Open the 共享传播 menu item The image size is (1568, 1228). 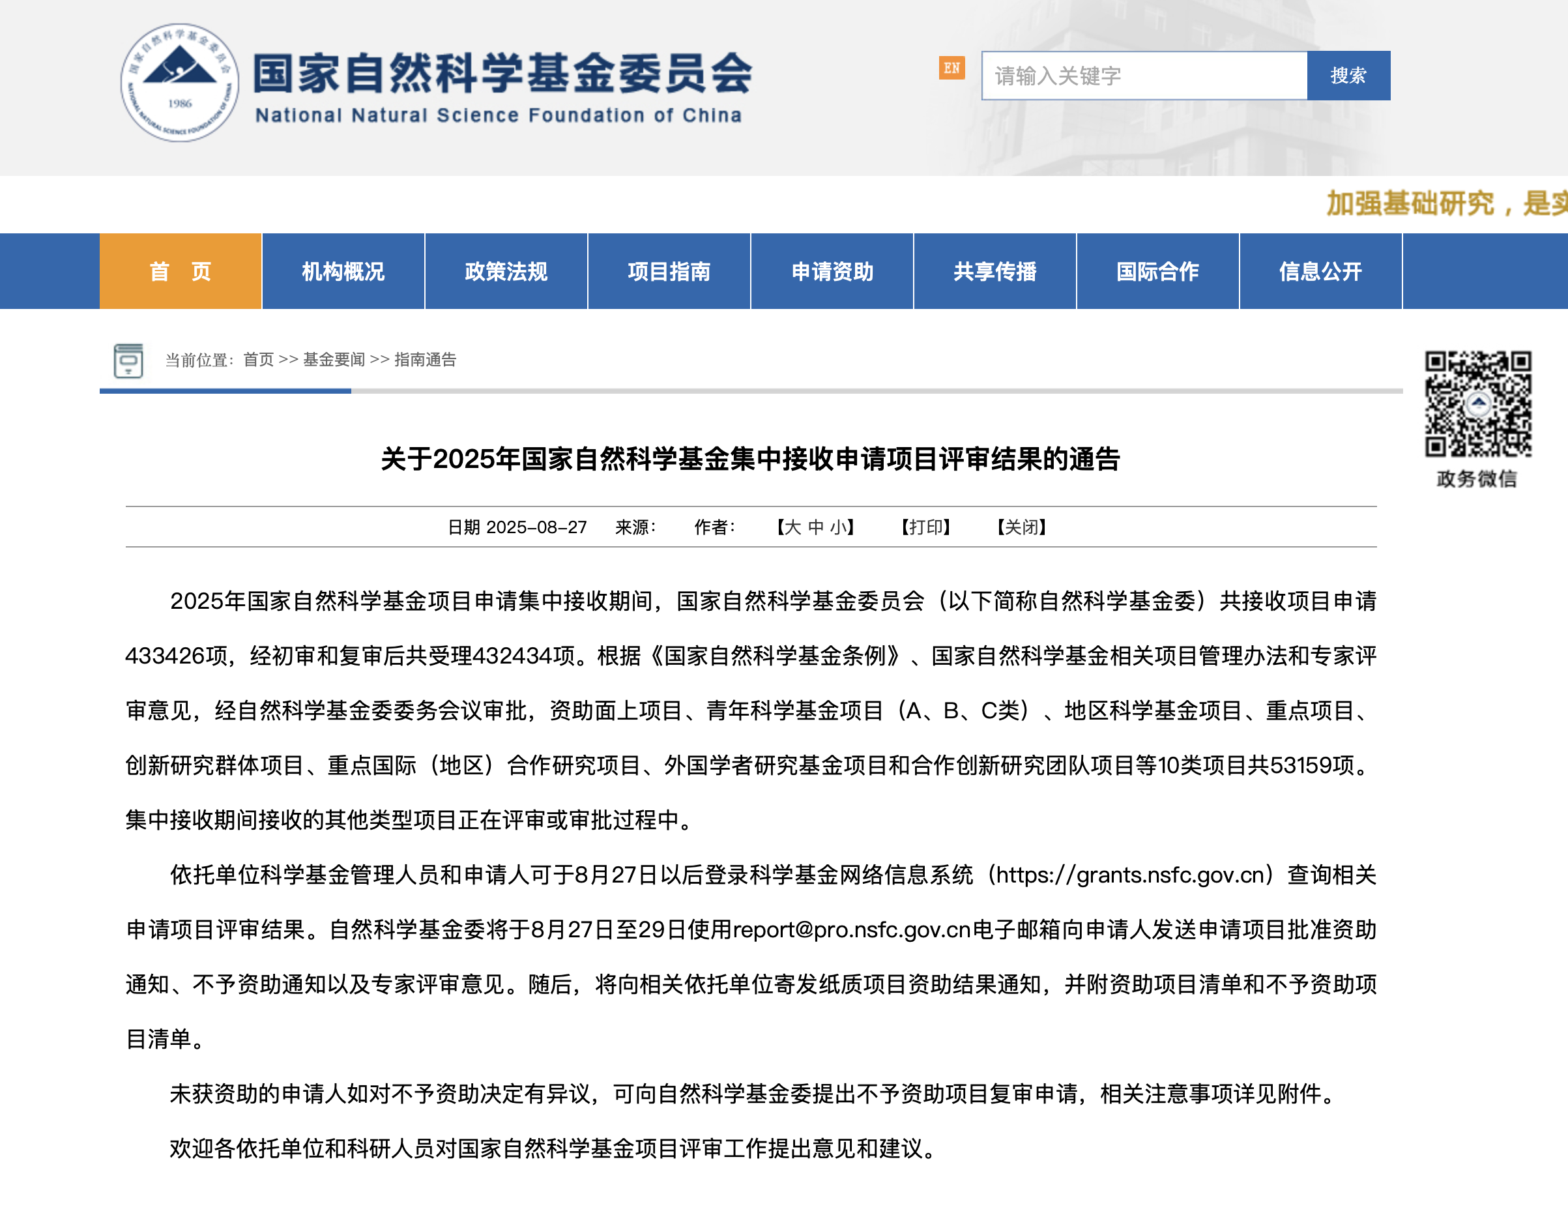(x=995, y=271)
